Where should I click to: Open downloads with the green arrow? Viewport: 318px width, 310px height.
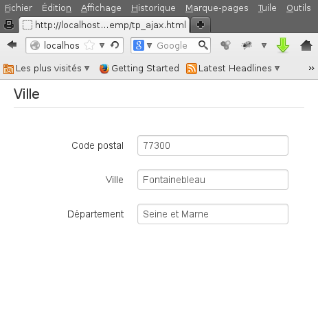[x=283, y=45]
